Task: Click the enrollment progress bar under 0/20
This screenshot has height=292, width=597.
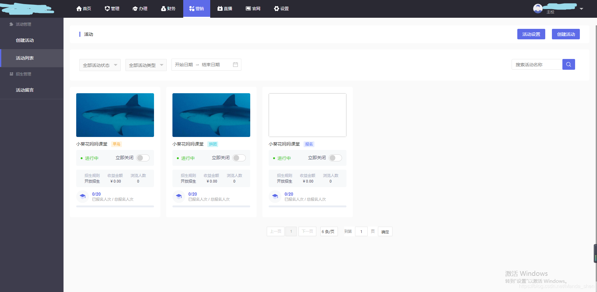Action: point(115,206)
